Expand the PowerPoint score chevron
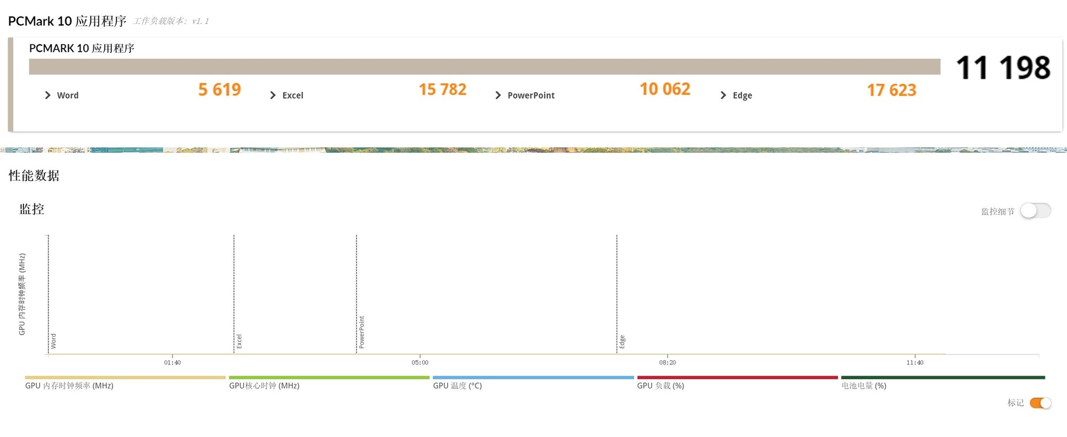Viewport: 1067px width, 437px height. (x=498, y=95)
